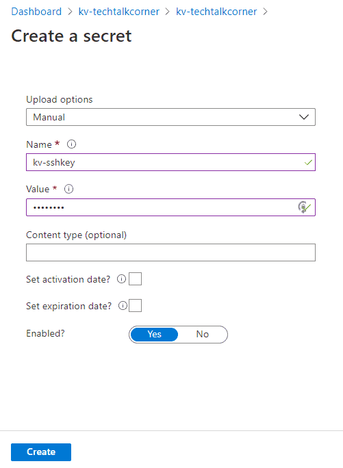Screen dimensions: 343x468
Task: Open first kv-techtalkcorner breadcrumb link
Action: point(119,12)
